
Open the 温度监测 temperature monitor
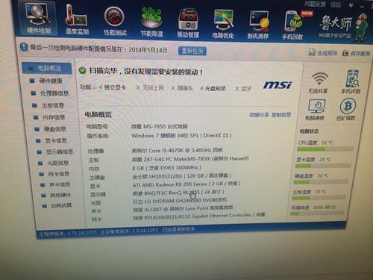(77, 20)
